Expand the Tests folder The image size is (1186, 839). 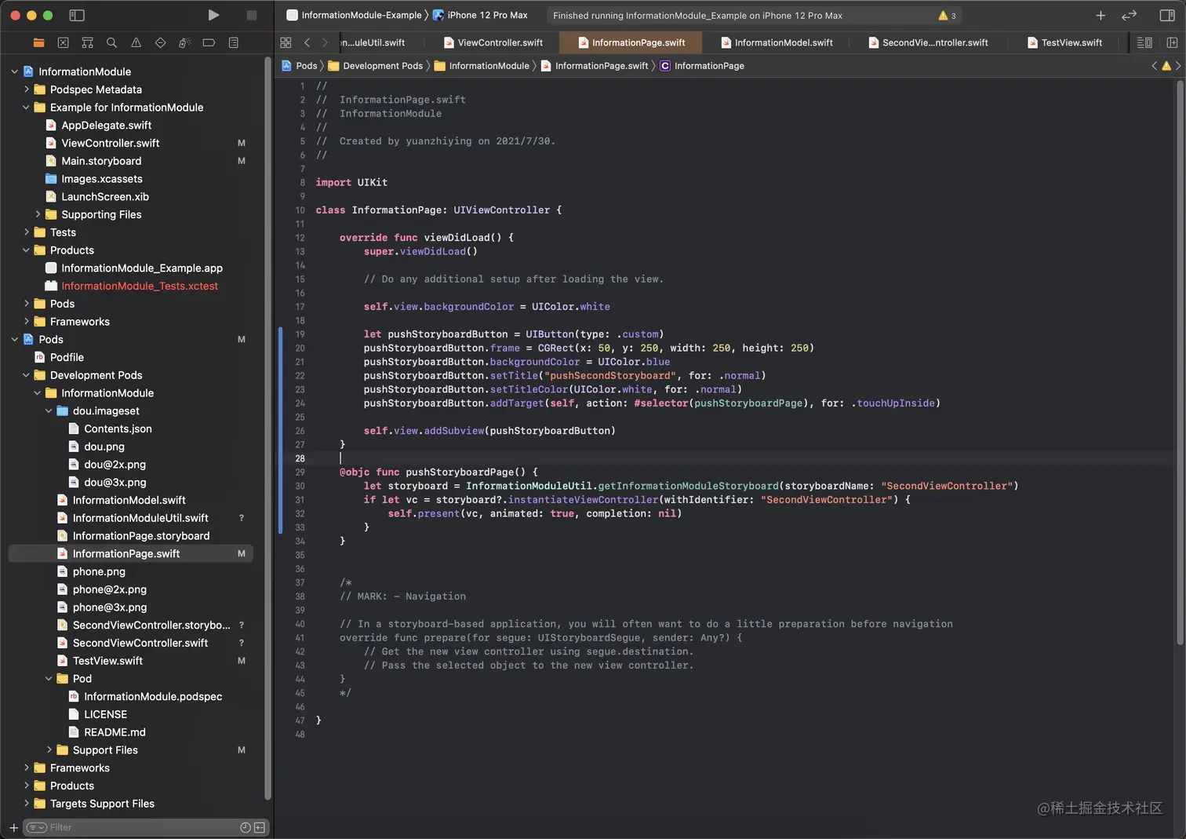click(26, 232)
